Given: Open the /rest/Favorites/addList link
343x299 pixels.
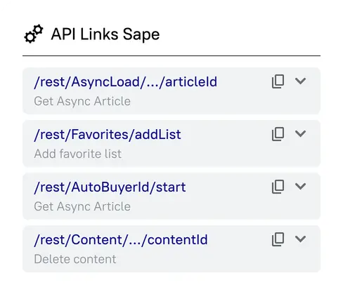Looking at the screenshot, I should click(108, 135).
